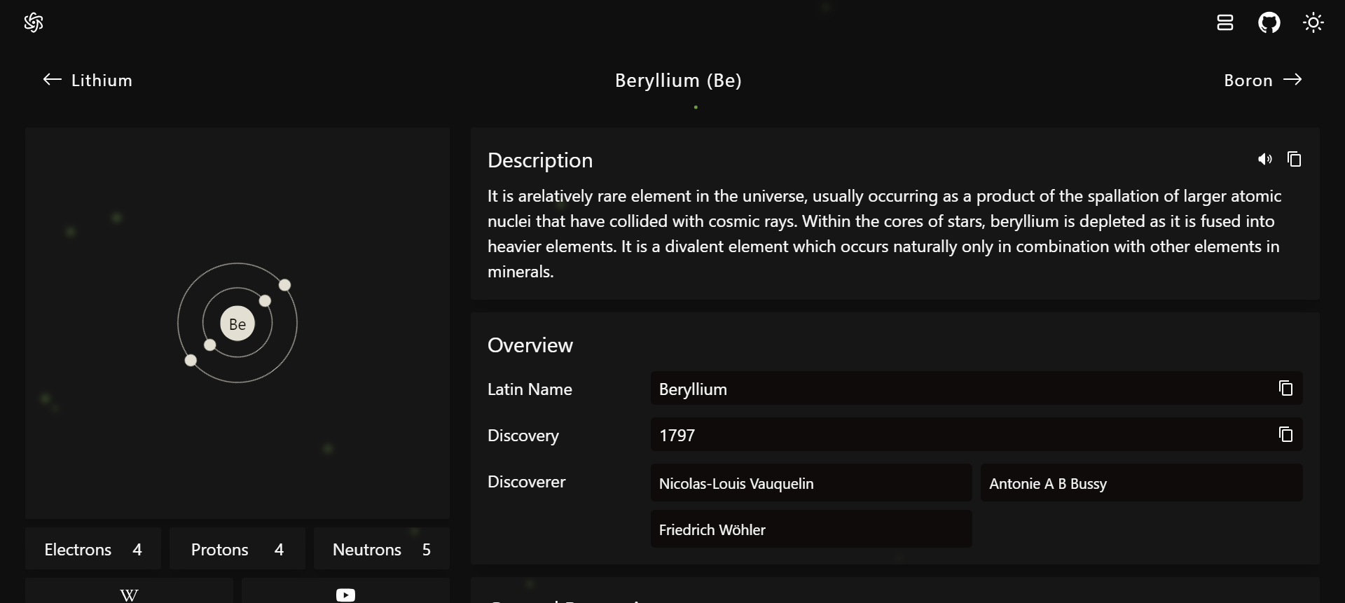Click the Friedrich Wöhler discoverer chip
Screen dimensions: 1345x603
(811, 529)
